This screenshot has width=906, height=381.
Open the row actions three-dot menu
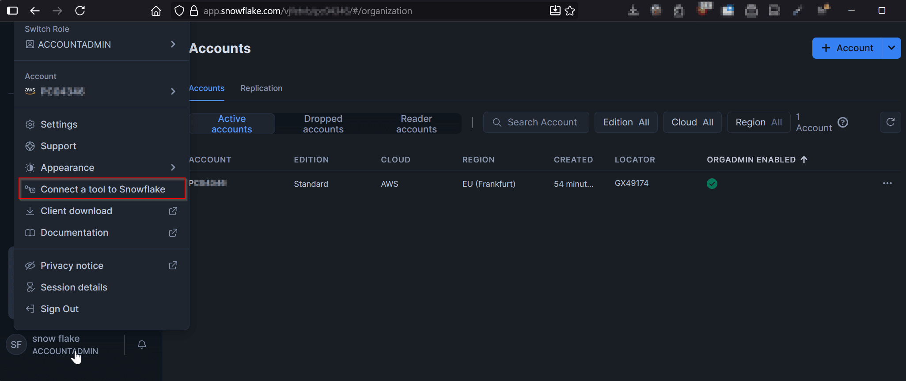(x=887, y=183)
